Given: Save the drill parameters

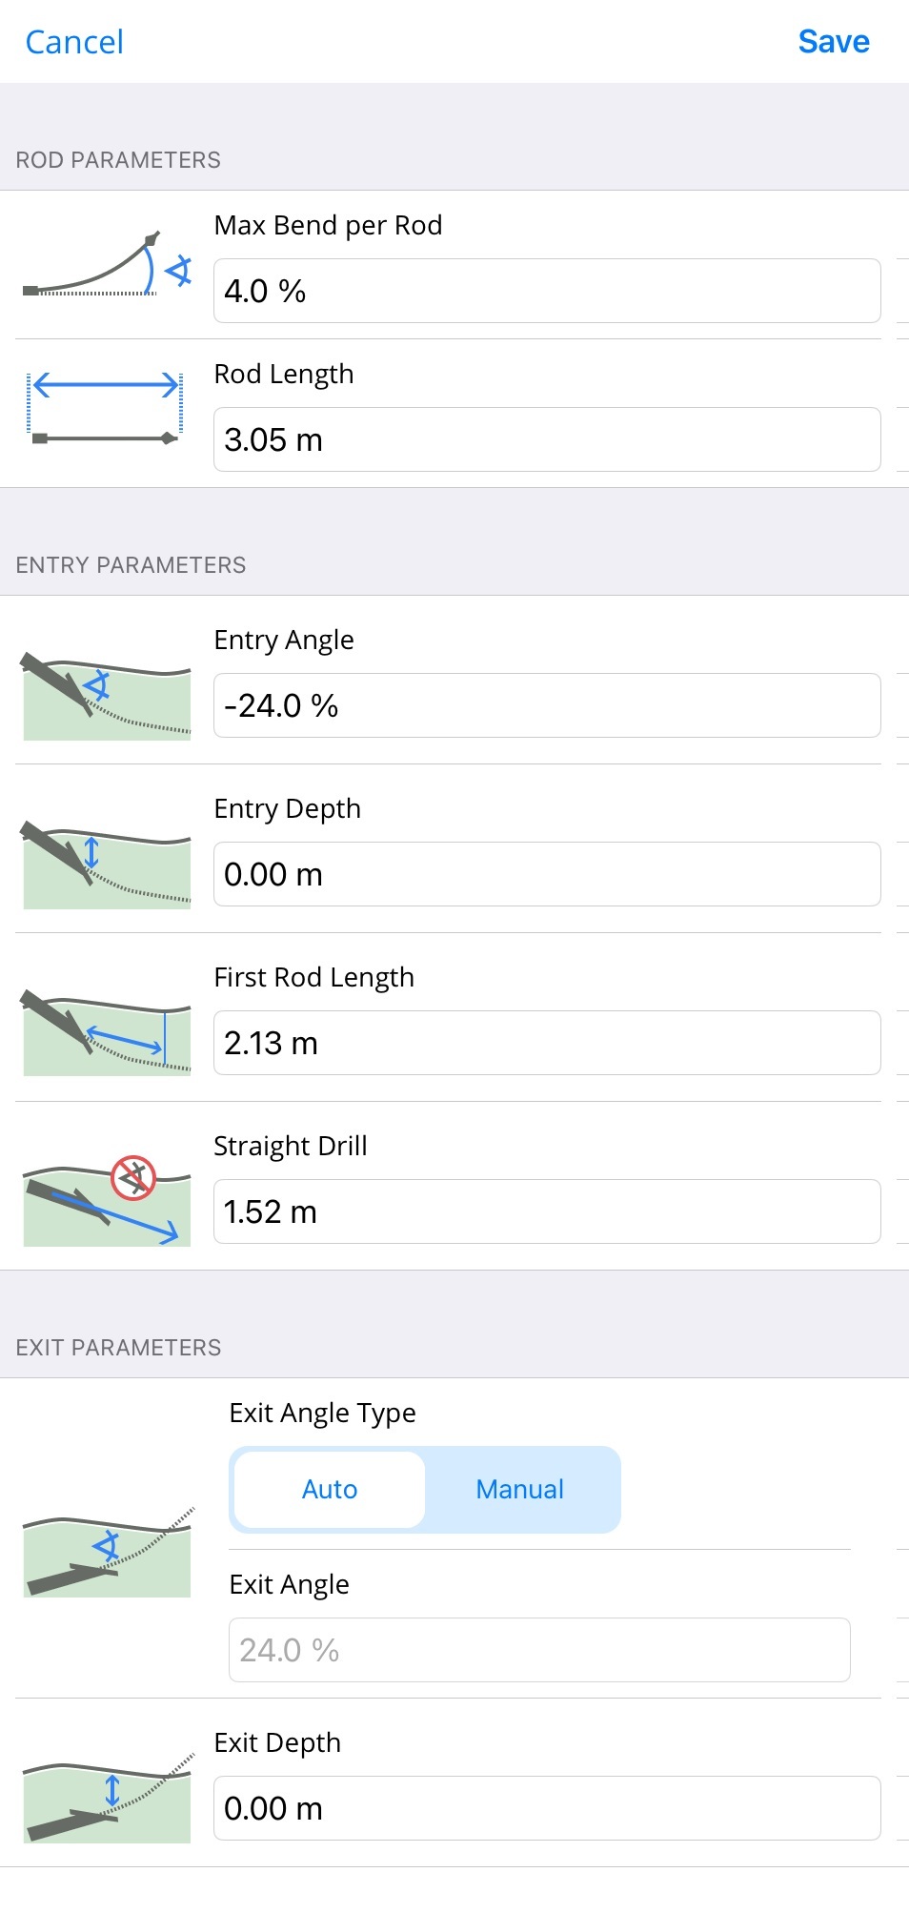Looking at the screenshot, I should [833, 42].
